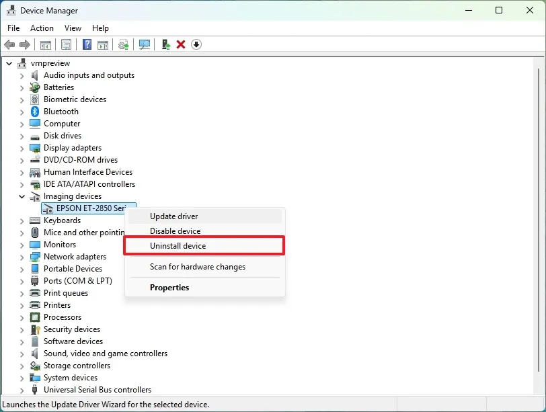
Task: Click the blue Help question mark toolbar icon
Action: click(x=87, y=44)
